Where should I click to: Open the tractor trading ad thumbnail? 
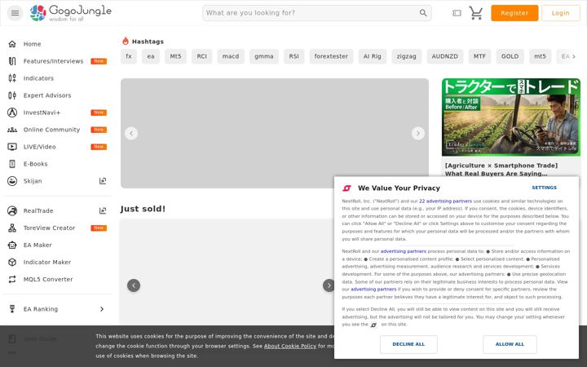tap(511, 117)
